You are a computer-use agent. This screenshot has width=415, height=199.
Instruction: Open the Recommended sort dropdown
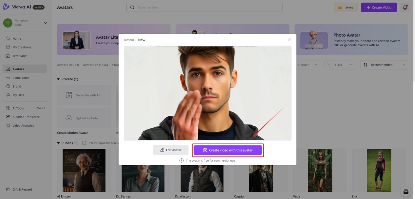pyautogui.click(x=384, y=65)
